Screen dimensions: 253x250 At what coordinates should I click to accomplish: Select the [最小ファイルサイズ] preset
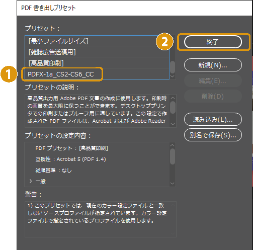tap(97, 41)
